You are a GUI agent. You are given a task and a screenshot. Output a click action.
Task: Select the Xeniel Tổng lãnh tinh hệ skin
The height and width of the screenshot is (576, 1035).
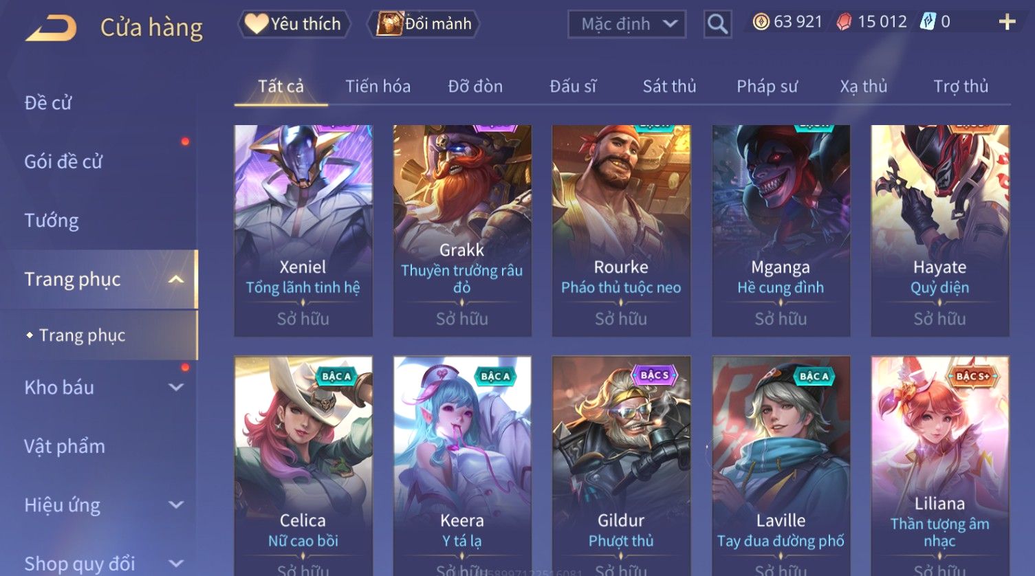coord(303,231)
